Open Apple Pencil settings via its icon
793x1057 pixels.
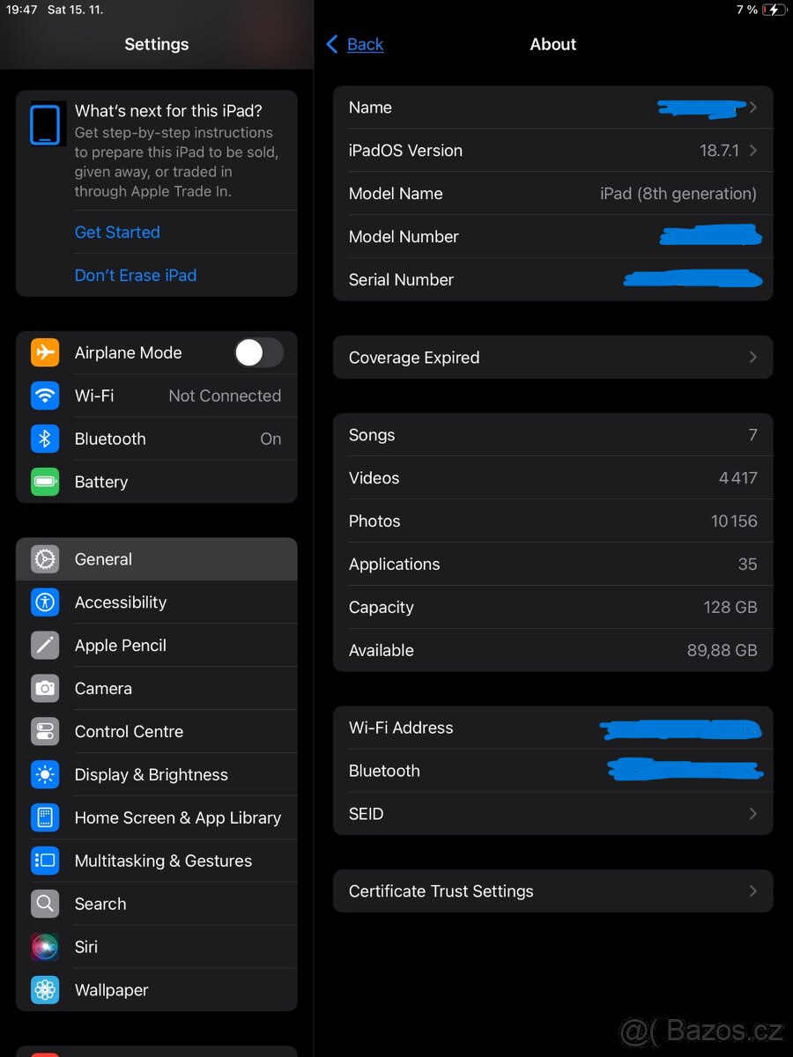pyautogui.click(x=45, y=645)
